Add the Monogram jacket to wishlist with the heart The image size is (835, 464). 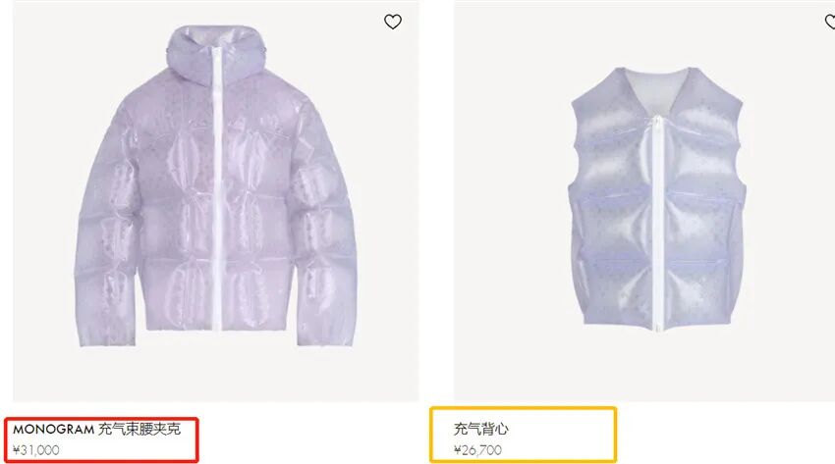coord(393,22)
